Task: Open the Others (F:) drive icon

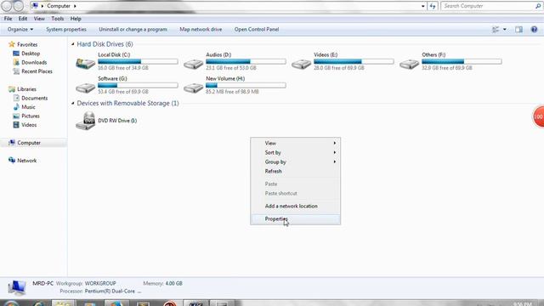Action: pyautogui.click(x=409, y=64)
